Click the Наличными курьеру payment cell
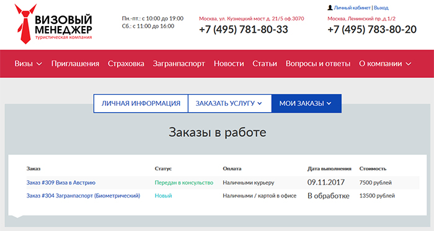This screenshot has height=231, width=434. coord(249,183)
